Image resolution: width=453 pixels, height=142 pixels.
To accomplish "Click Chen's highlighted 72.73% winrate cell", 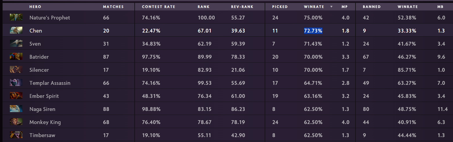I will click(x=313, y=31).
